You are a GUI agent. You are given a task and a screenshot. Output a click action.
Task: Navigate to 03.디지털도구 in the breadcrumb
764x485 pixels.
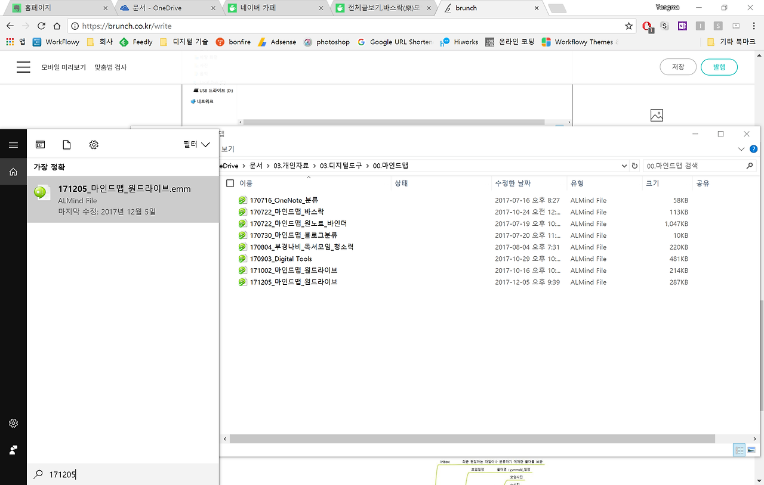(341, 166)
